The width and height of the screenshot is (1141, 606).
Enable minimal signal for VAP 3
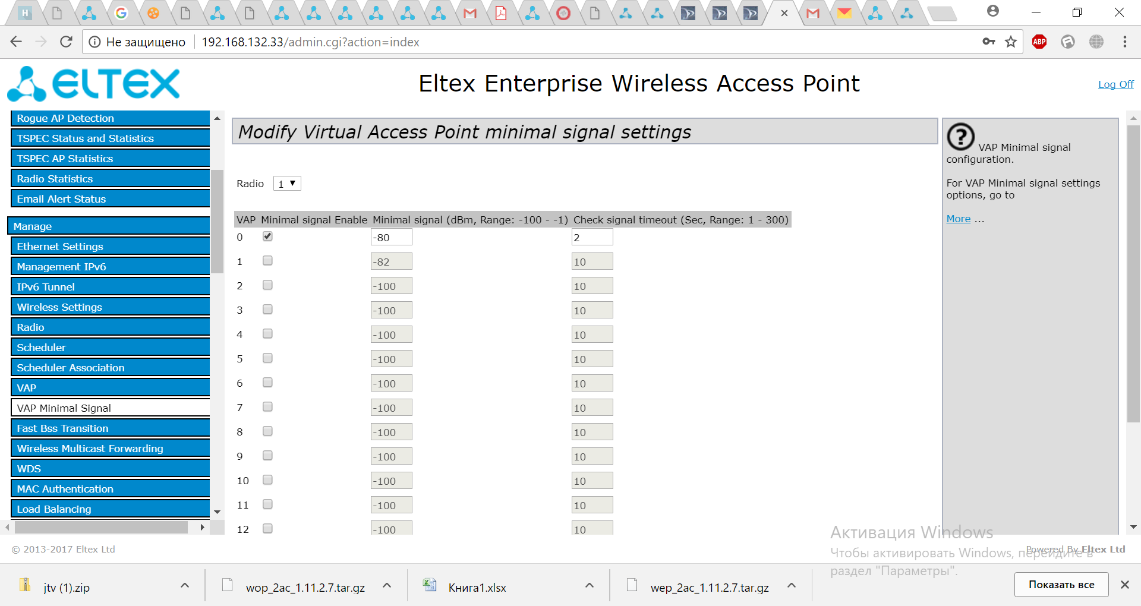pyautogui.click(x=267, y=310)
